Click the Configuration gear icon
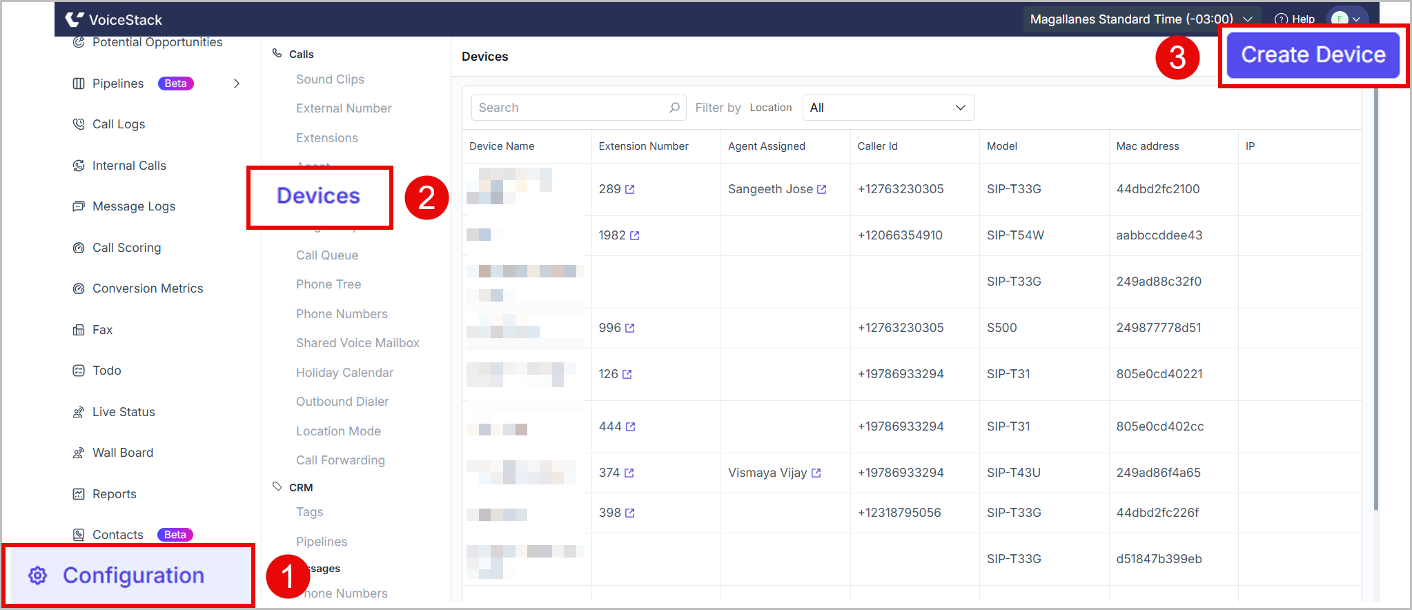 (38, 575)
